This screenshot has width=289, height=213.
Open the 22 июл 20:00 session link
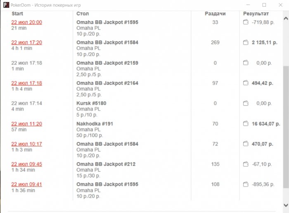[x=26, y=22]
